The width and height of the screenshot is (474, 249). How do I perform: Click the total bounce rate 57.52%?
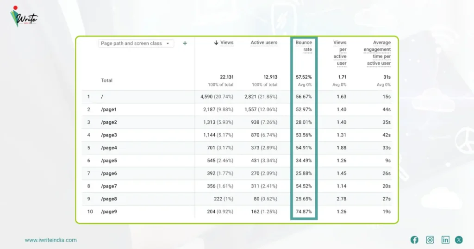point(304,77)
